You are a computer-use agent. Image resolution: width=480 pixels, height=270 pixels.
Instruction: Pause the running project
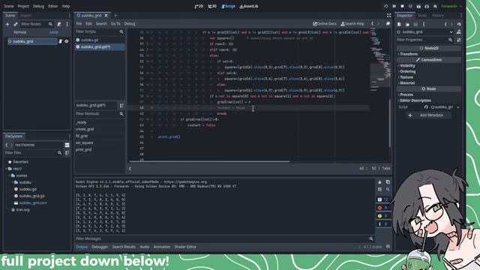[394, 6]
